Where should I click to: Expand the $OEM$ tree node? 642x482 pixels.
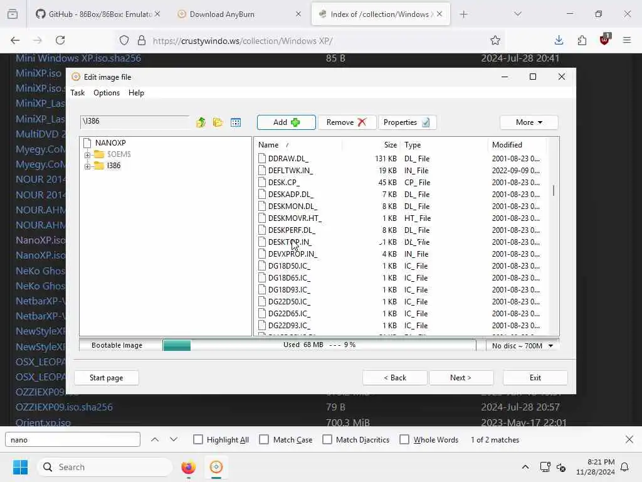87,155
